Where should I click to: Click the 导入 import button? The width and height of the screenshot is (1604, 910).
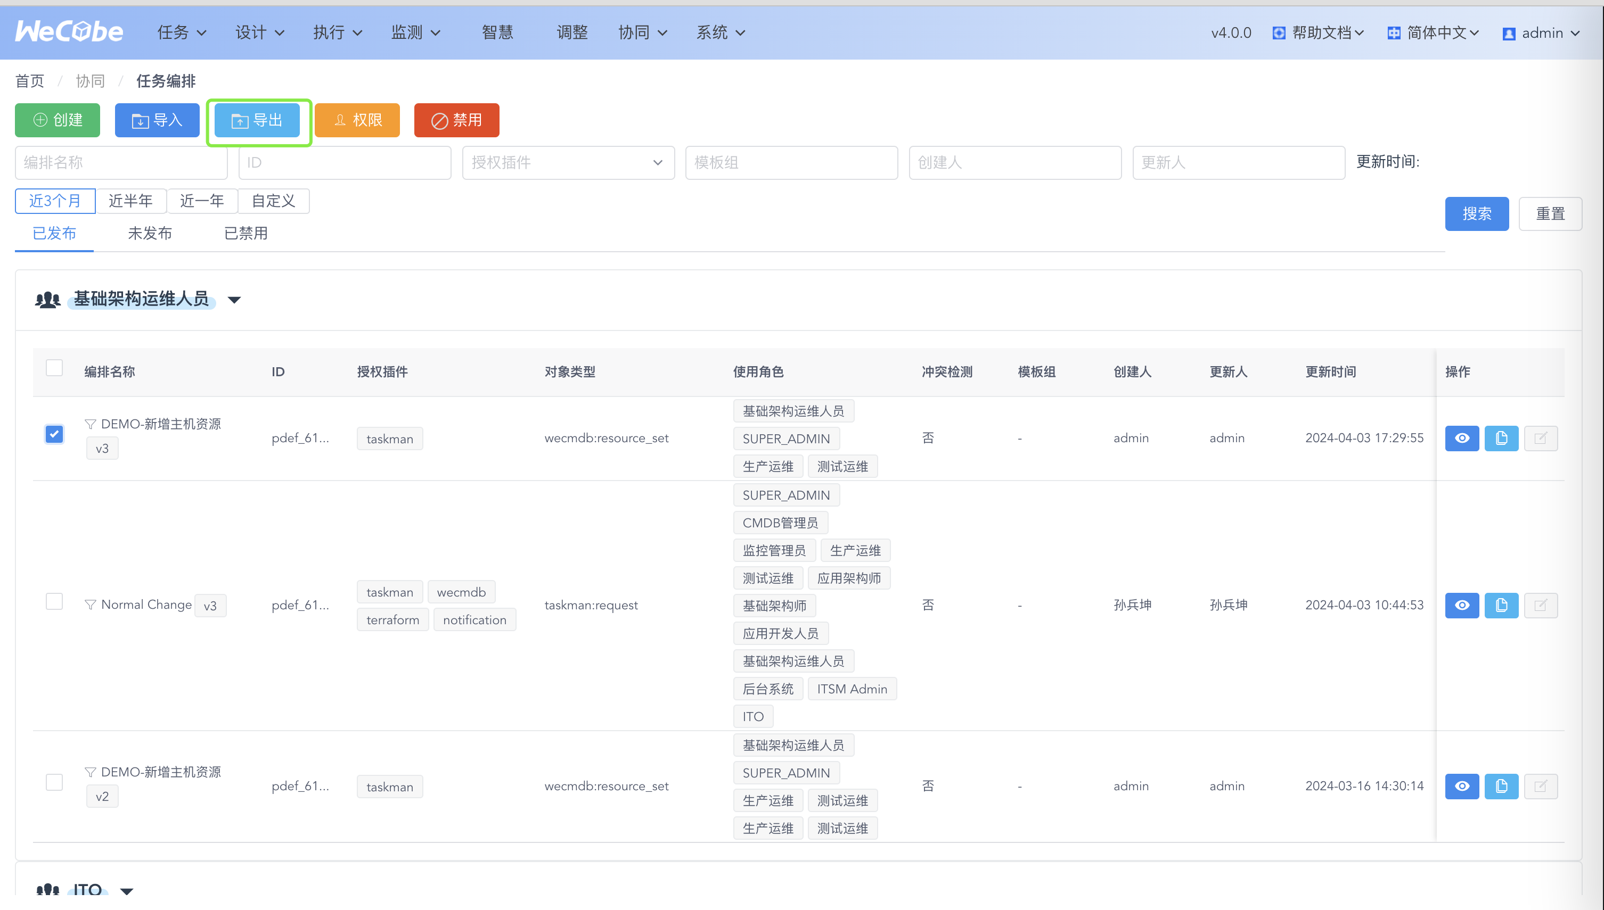tap(157, 120)
